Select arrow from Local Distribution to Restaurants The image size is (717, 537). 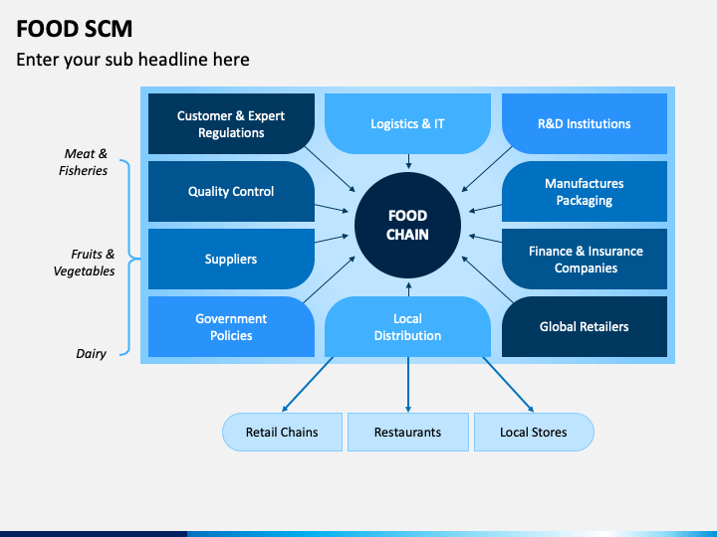tap(408, 385)
